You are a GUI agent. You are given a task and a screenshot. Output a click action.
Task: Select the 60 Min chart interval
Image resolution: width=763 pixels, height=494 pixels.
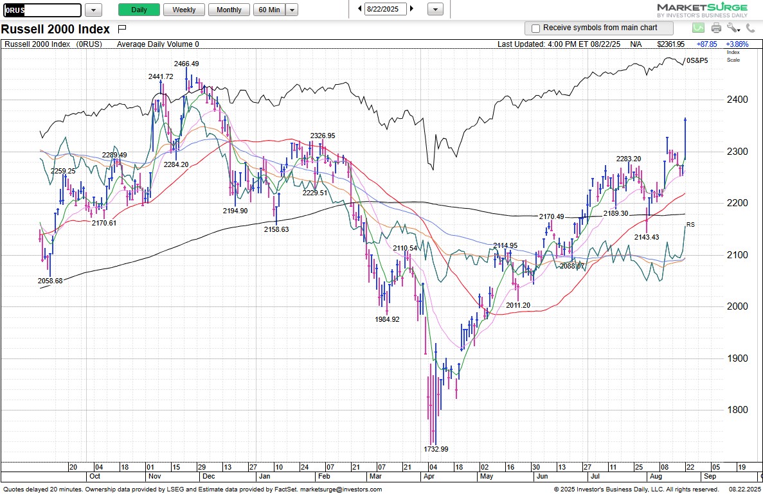click(x=269, y=10)
